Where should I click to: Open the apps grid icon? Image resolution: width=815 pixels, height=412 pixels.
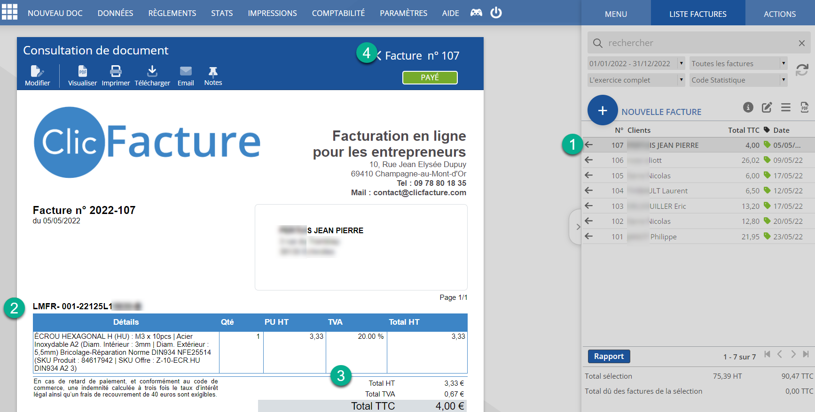click(x=9, y=12)
